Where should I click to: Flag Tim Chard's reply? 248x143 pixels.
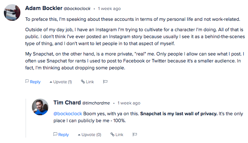click(x=135, y=135)
